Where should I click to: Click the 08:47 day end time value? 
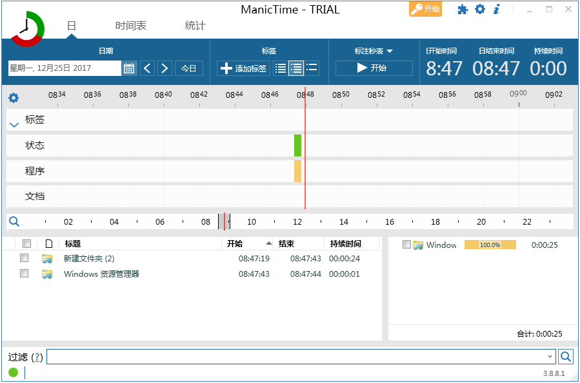[x=496, y=69]
